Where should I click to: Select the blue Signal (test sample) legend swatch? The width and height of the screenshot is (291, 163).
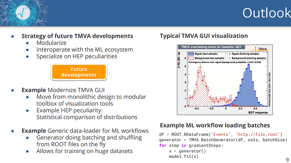(191, 54)
